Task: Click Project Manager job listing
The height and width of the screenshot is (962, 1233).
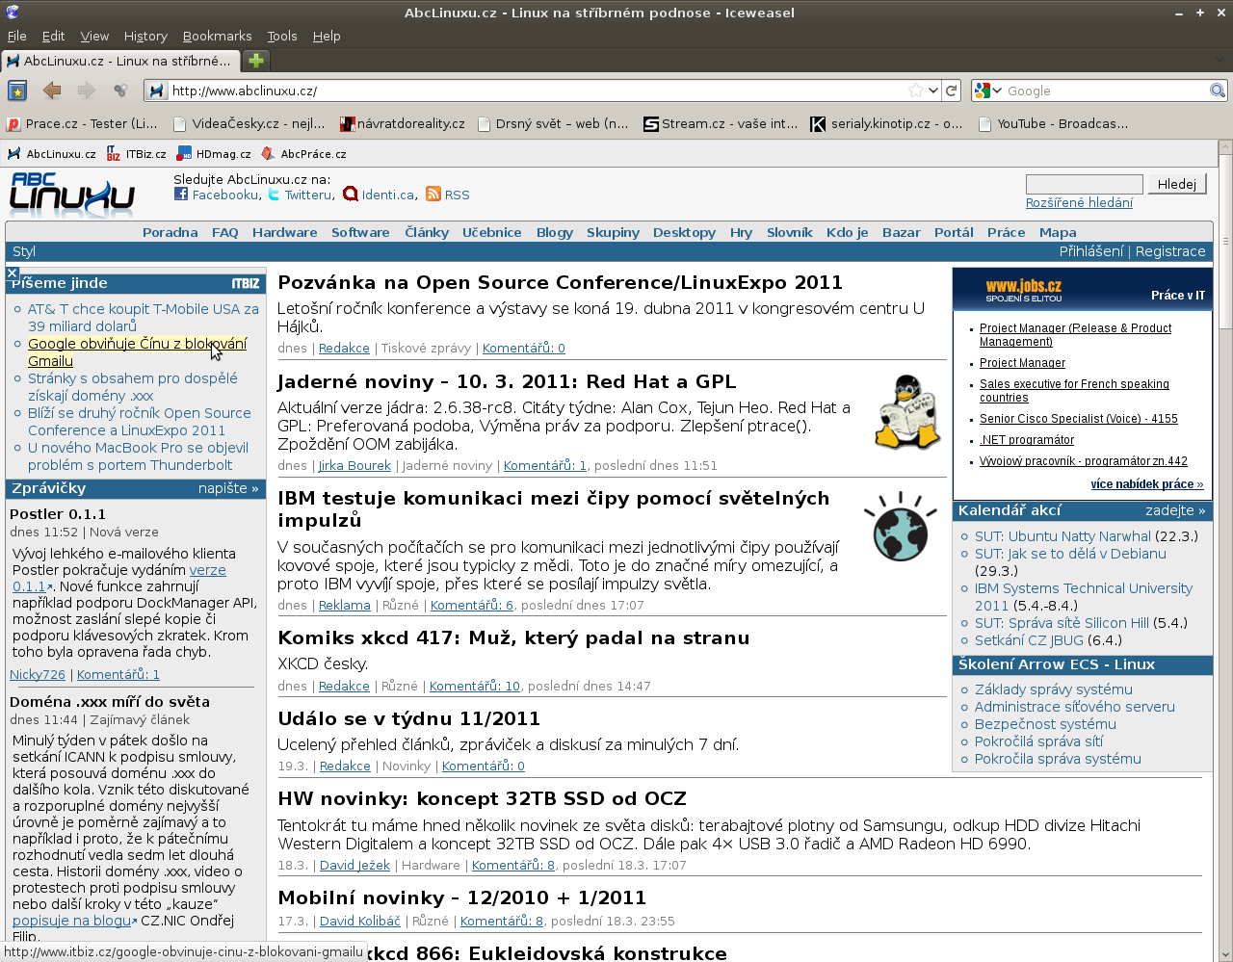Action: coord(1022,363)
